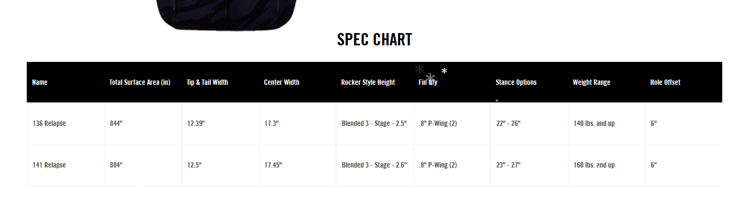Click the Total Surface Area (in) header
749x223 pixels.
click(140, 82)
